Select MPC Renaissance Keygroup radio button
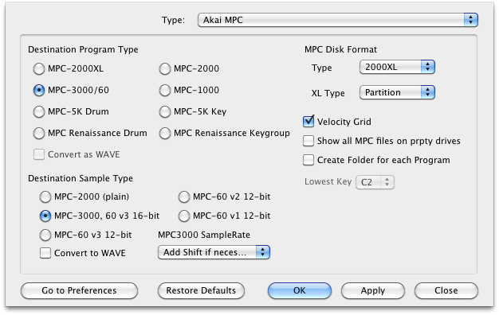499x315 pixels. click(165, 133)
